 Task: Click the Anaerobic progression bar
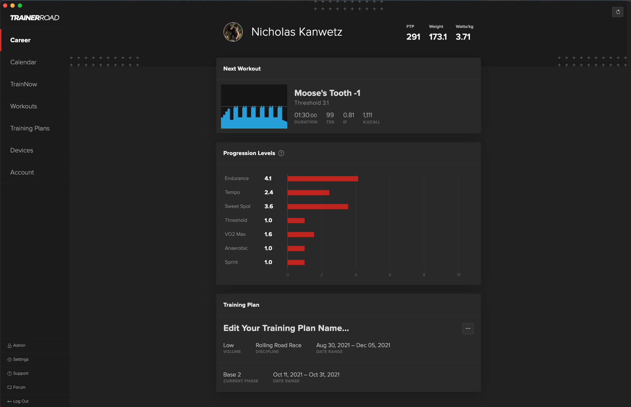[x=296, y=249]
